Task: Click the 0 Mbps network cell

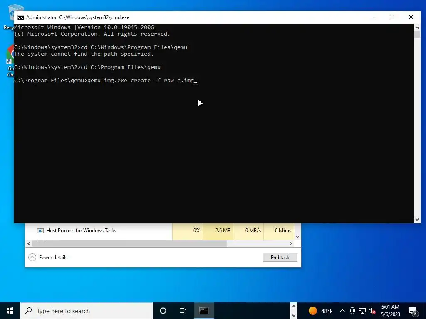Action: 279,231
